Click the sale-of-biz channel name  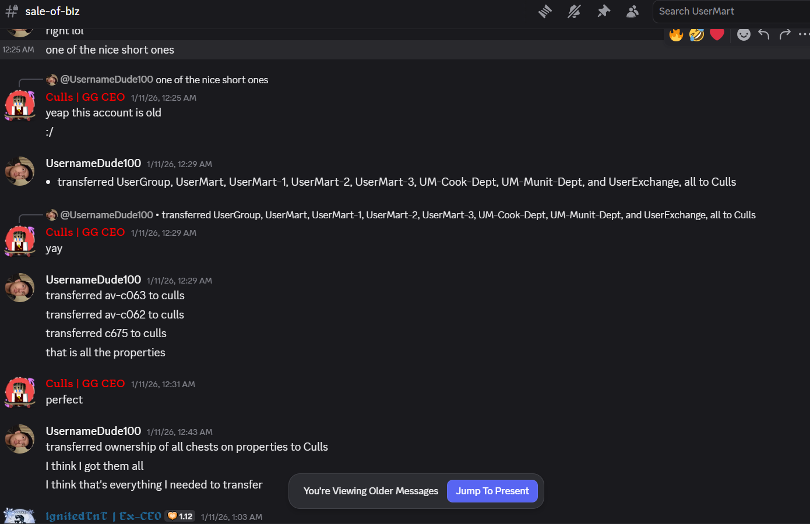coord(52,11)
